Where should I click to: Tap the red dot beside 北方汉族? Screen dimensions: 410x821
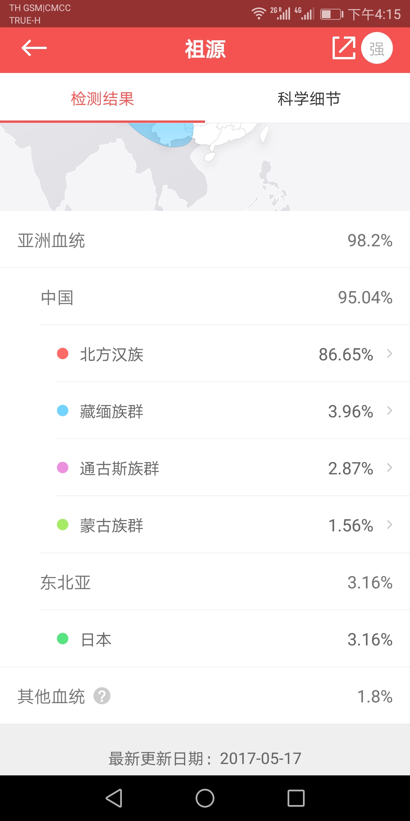[x=63, y=353]
